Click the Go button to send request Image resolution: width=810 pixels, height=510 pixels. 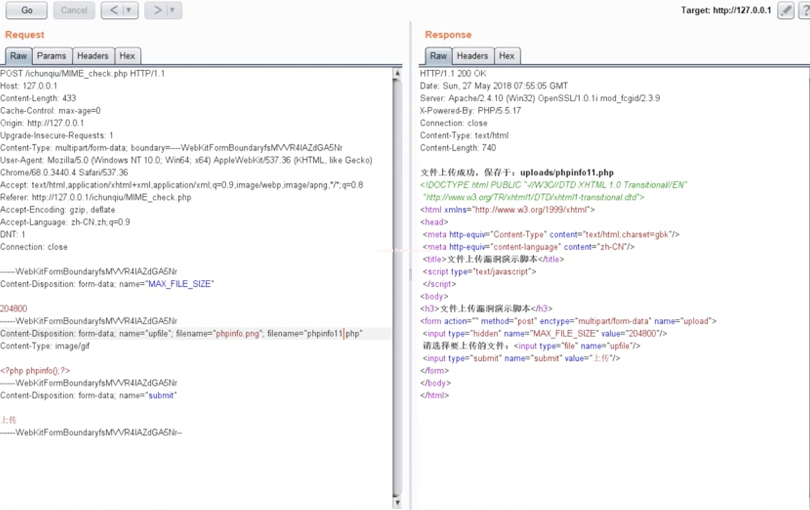[26, 10]
